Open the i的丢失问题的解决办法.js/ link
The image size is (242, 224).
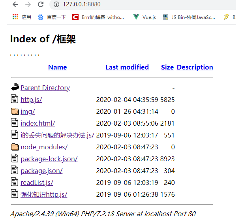(57, 135)
